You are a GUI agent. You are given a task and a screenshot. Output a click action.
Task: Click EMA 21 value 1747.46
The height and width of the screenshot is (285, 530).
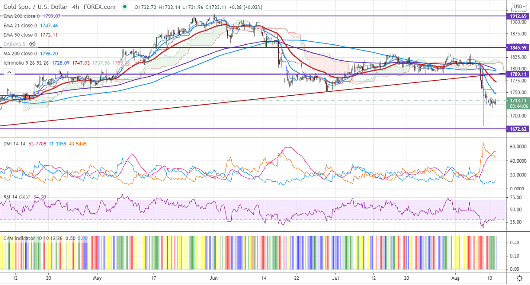[49, 26]
